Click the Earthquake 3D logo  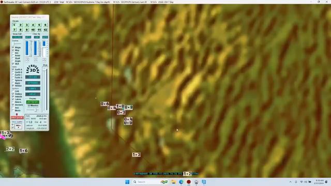[33, 69]
